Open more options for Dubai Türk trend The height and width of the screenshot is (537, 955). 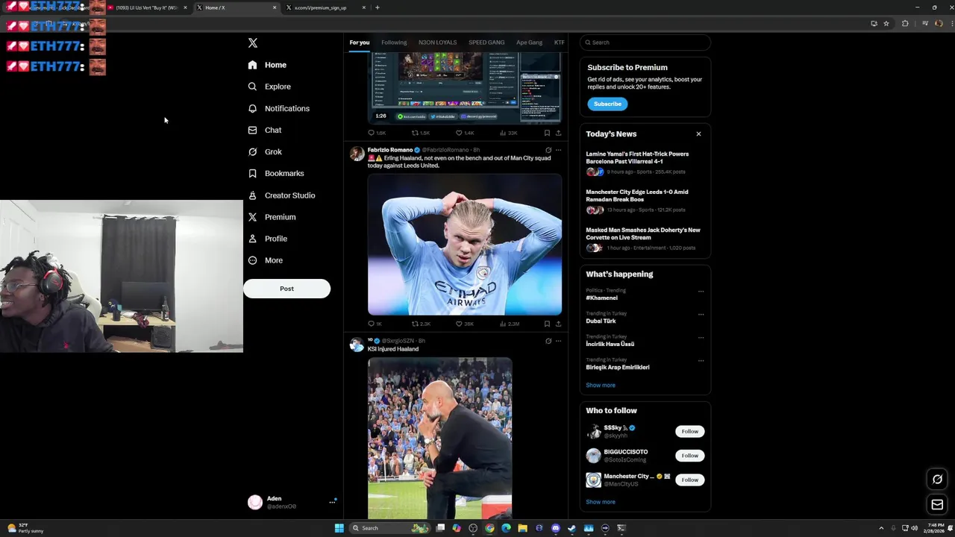701,315
